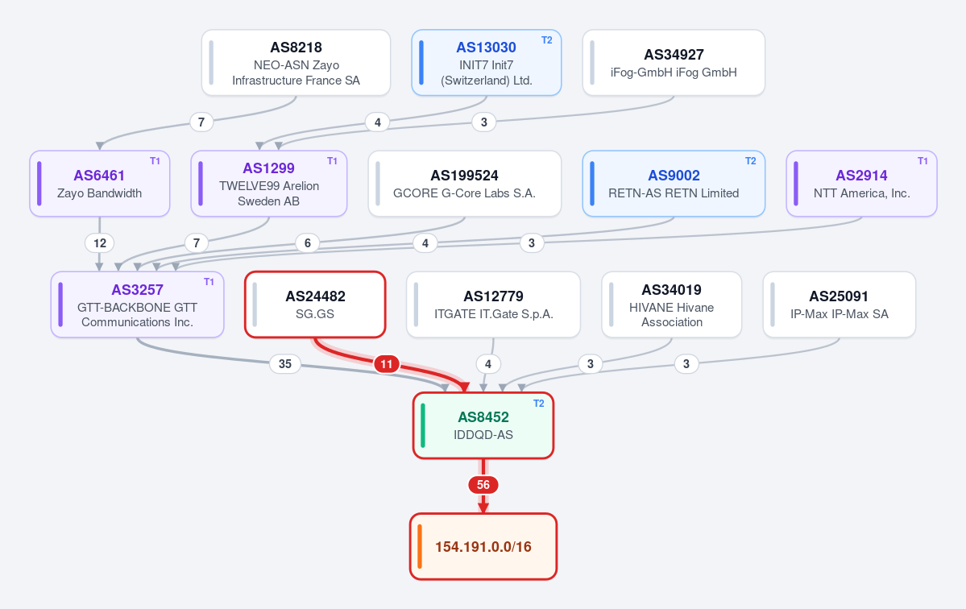Click the red 11 edge label

coord(386,364)
